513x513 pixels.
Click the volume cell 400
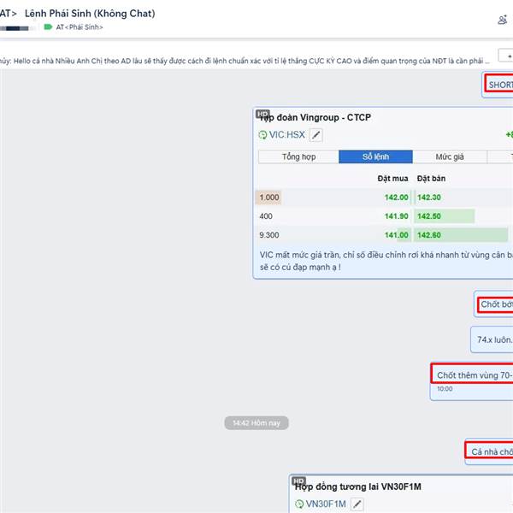pyautogui.click(x=266, y=216)
